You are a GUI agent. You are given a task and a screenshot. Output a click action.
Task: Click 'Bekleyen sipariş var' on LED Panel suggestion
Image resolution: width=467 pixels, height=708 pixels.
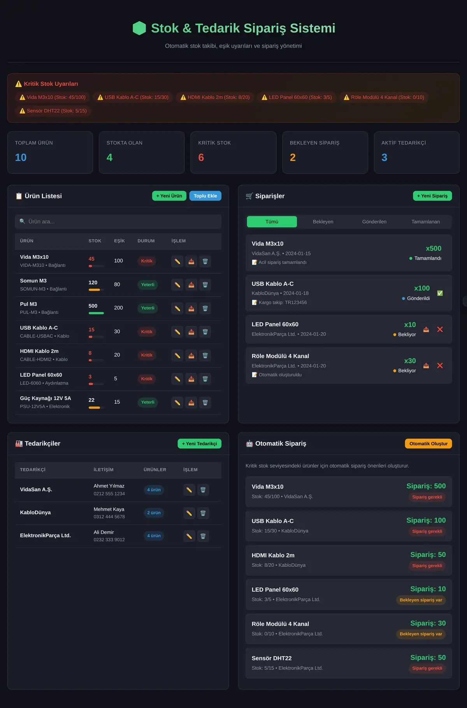[421, 600]
